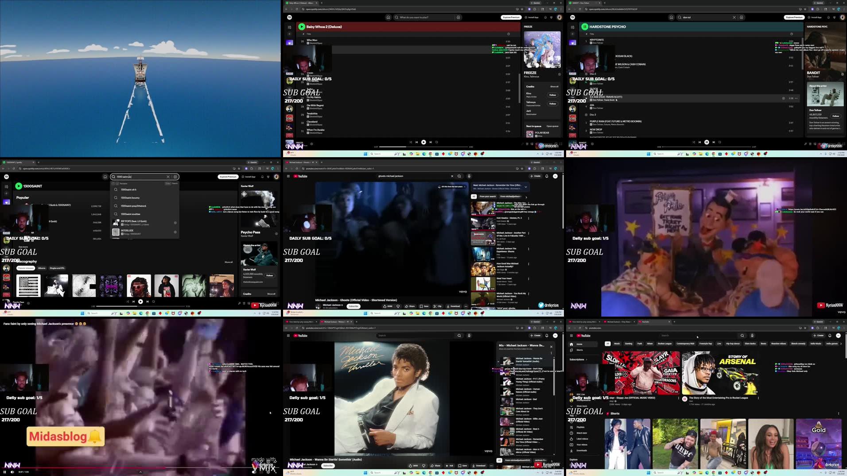This screenshot has width=847, height=476.
Task: Open the Windows Start menu from the taskbar
Action: point(365,154)
